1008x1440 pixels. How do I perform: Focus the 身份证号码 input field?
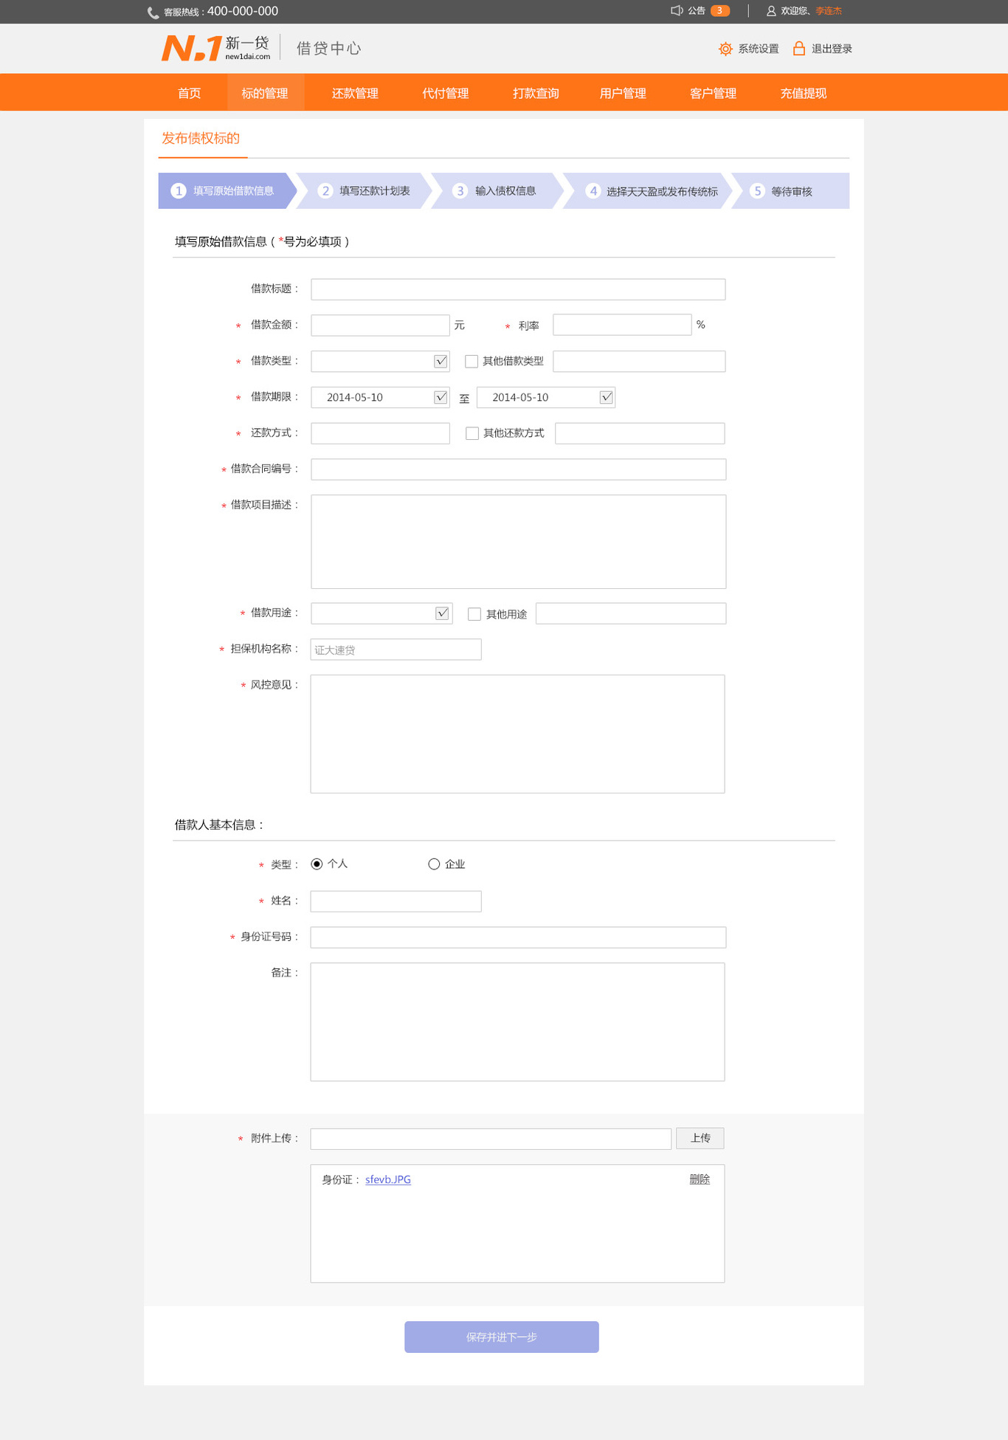click(x=518, y=937)
